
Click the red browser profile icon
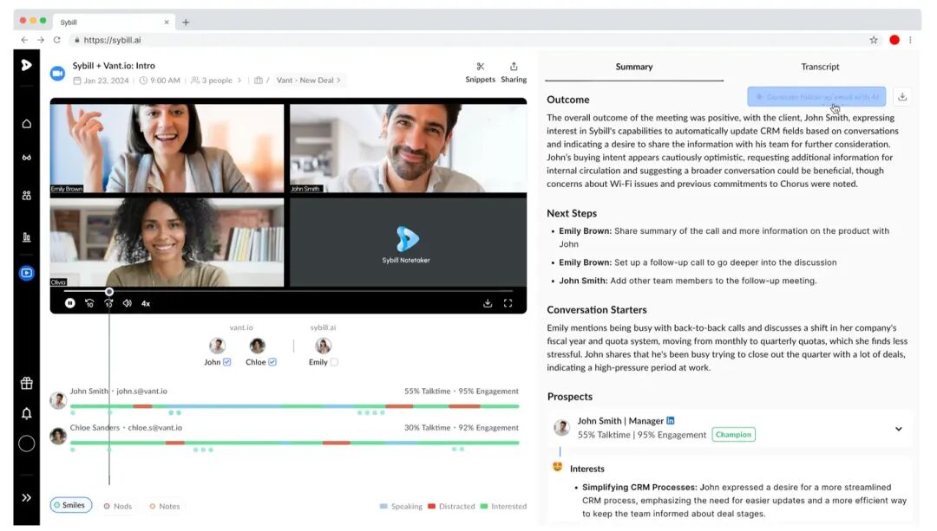tap(894, 40)
